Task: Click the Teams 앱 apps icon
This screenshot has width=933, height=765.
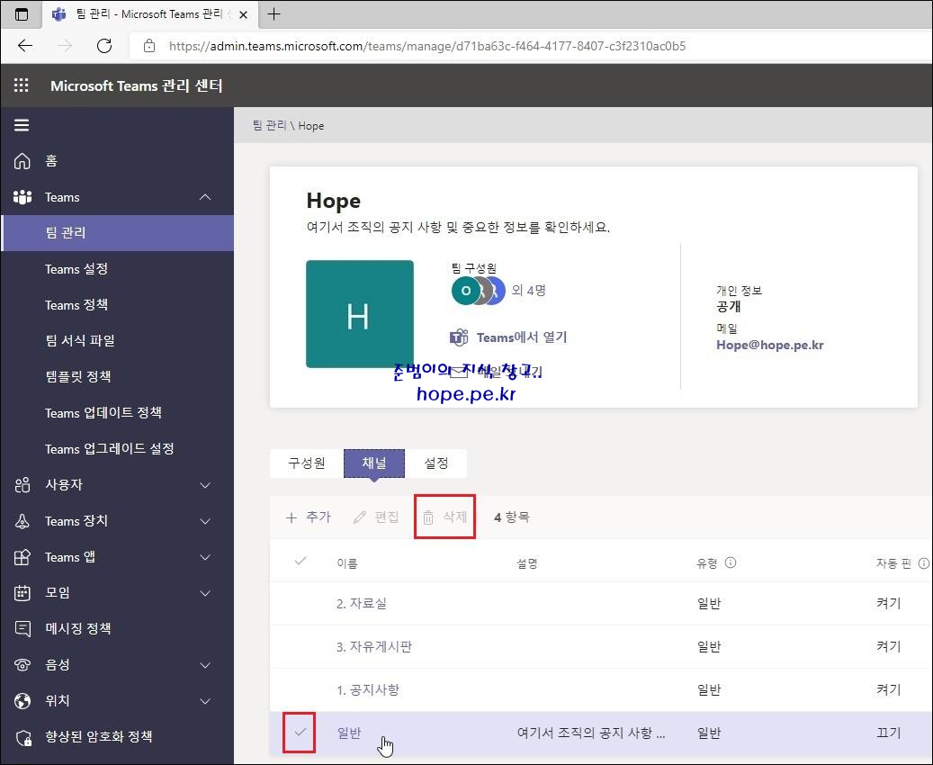Action: click(x=22, y=557)
